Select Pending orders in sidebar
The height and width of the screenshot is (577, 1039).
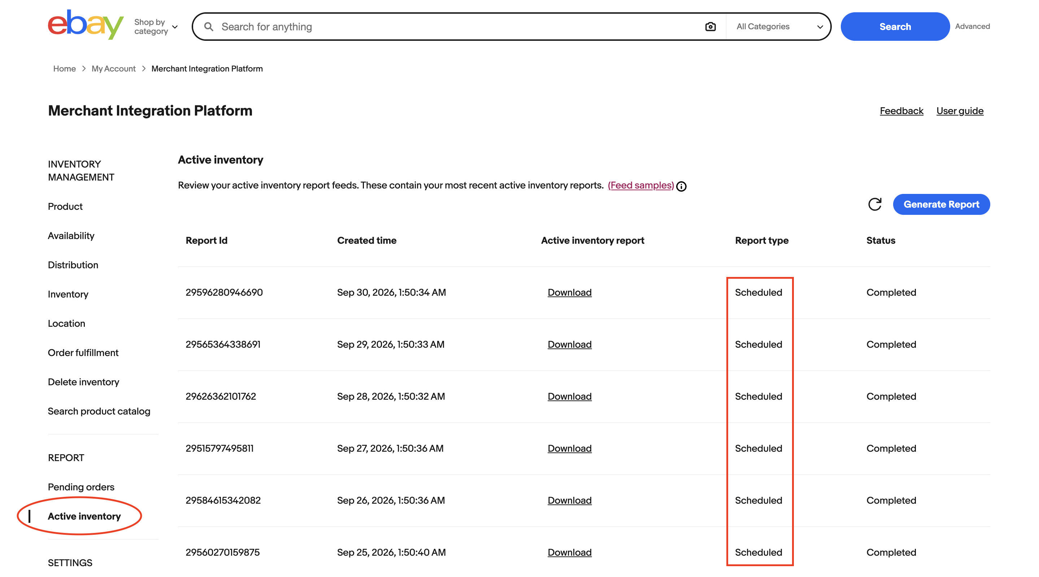(x=81, y=487)
